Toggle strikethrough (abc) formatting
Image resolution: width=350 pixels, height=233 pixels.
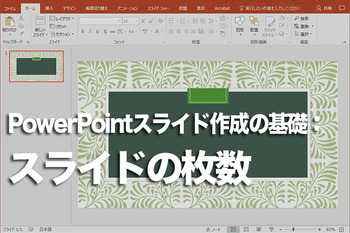coord(113,31)
